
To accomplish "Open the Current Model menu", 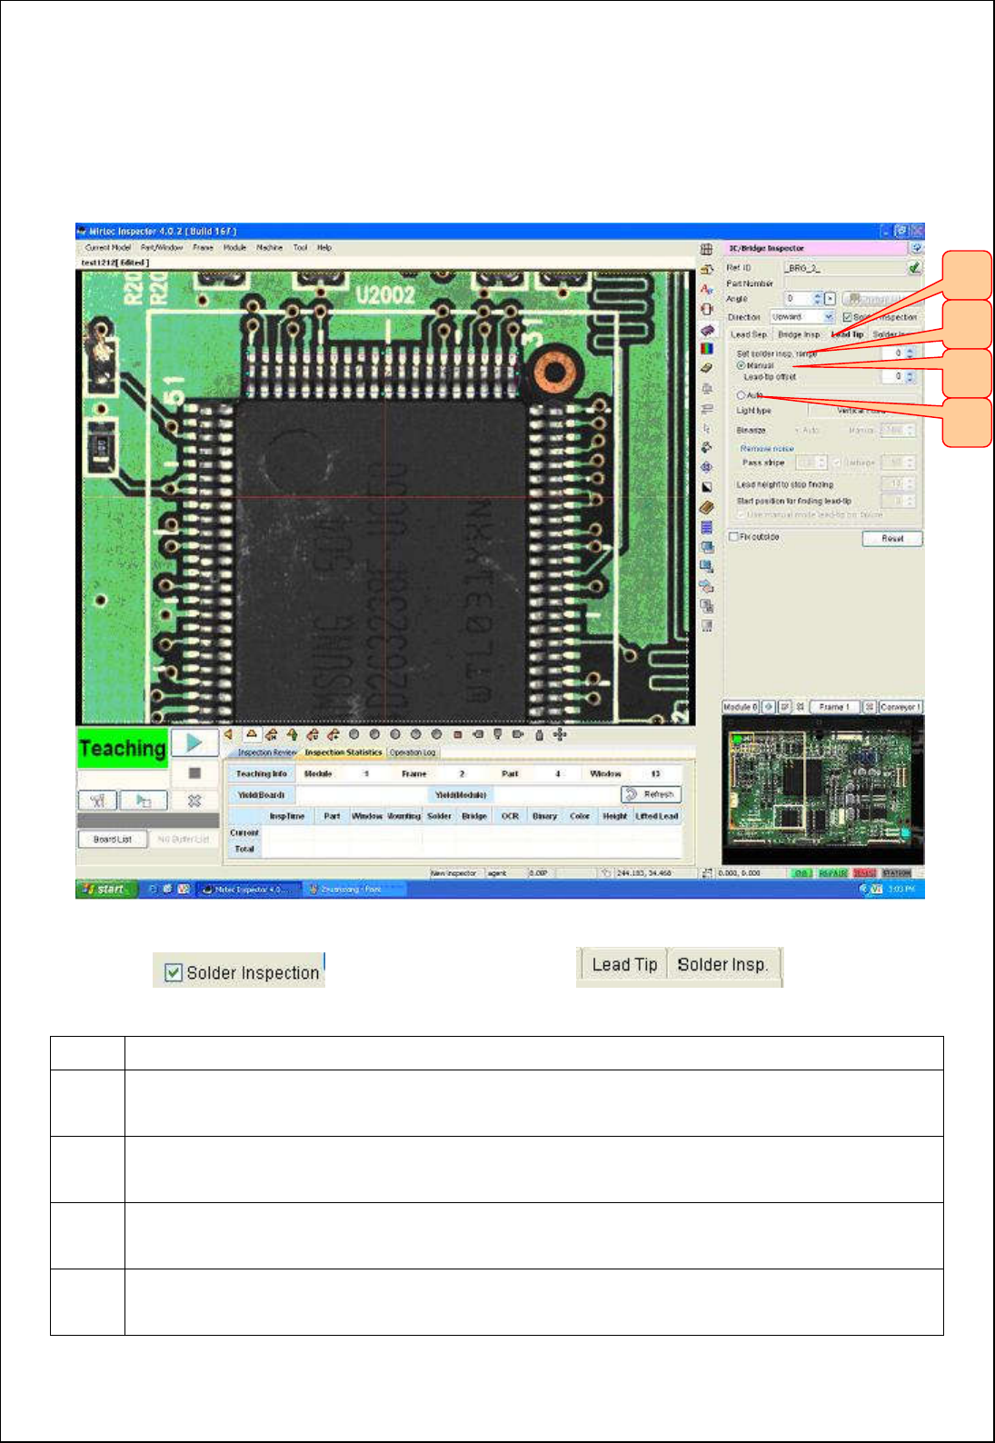I will pos(108,247).
